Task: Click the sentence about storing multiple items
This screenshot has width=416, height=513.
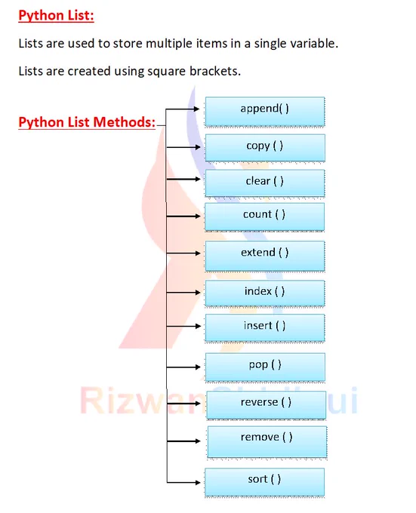Action: 178,44
